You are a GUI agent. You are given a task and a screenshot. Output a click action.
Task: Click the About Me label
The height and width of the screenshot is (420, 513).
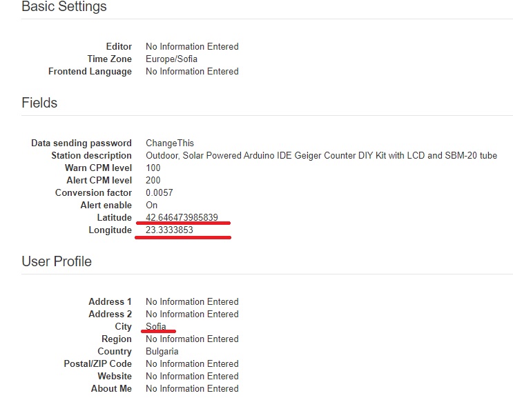(x=111, y=388)
